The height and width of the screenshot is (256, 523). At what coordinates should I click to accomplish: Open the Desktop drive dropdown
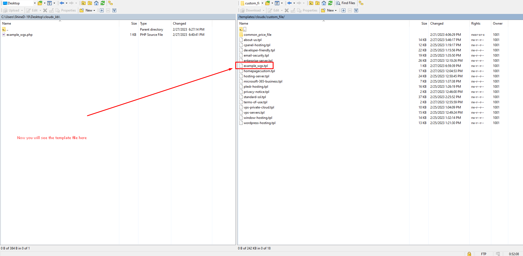pyautogui.click(x=34, y=3)
